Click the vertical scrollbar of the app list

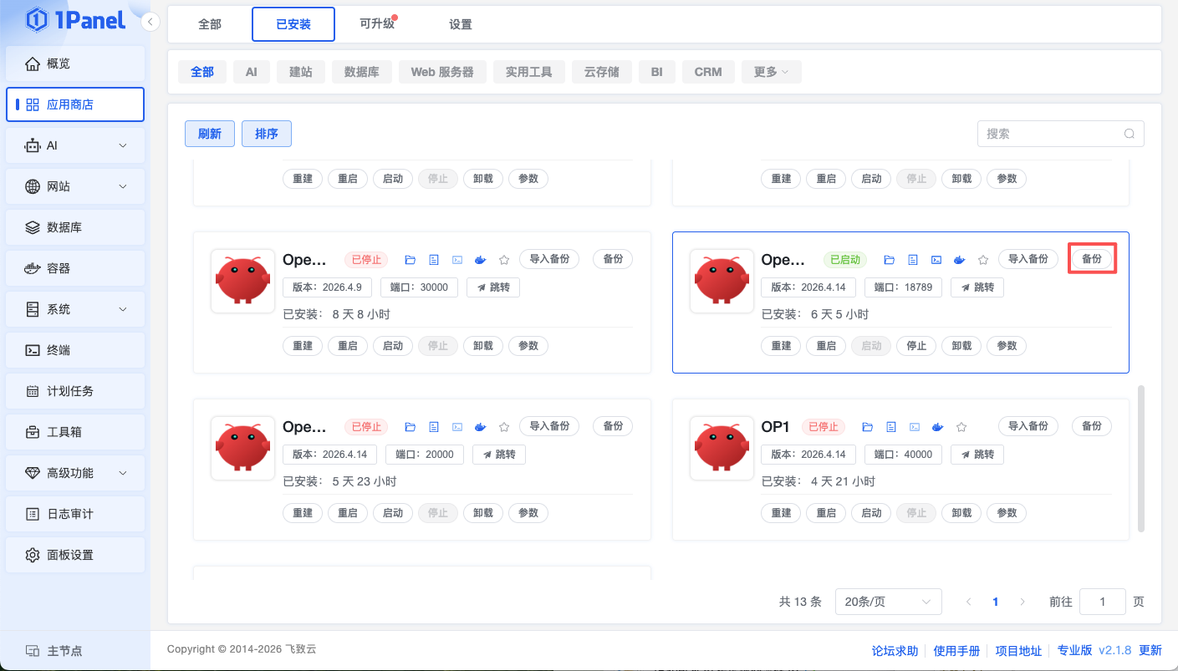coord(1142,458)
